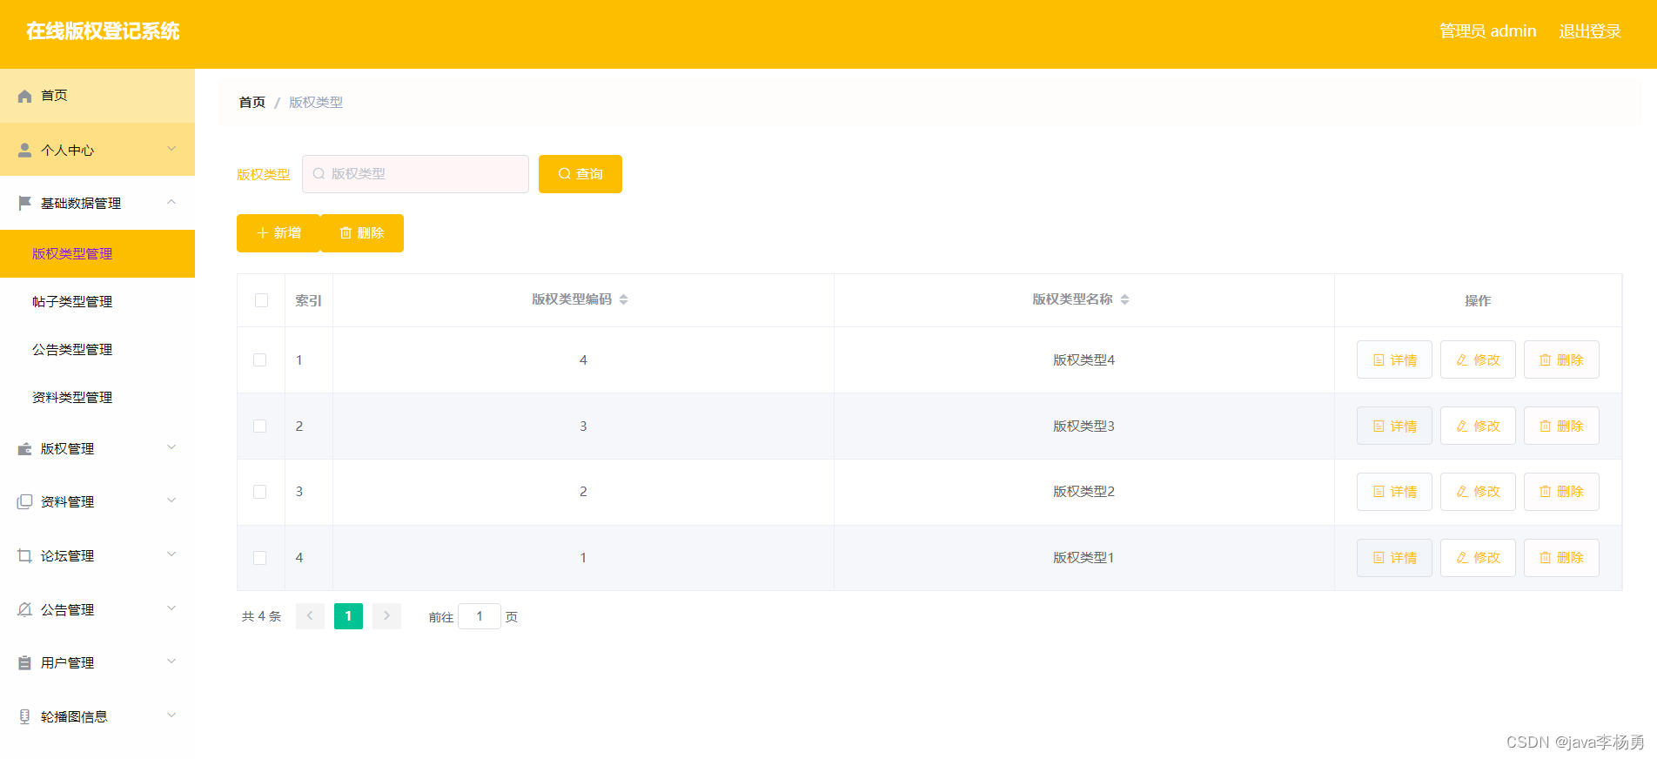
Task: Go to previous page arrow
Action: click(x=310, y=616)
